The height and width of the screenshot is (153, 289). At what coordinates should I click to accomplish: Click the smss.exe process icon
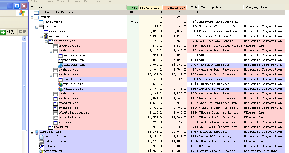(x=41, y=27)
